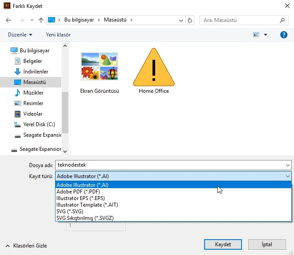
Task: Select 'Masaüstü' in the address path
Action: coord(115,20)
